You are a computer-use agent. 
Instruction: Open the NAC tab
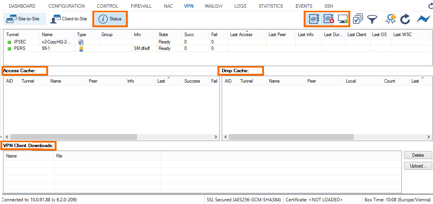click(168, 6)
